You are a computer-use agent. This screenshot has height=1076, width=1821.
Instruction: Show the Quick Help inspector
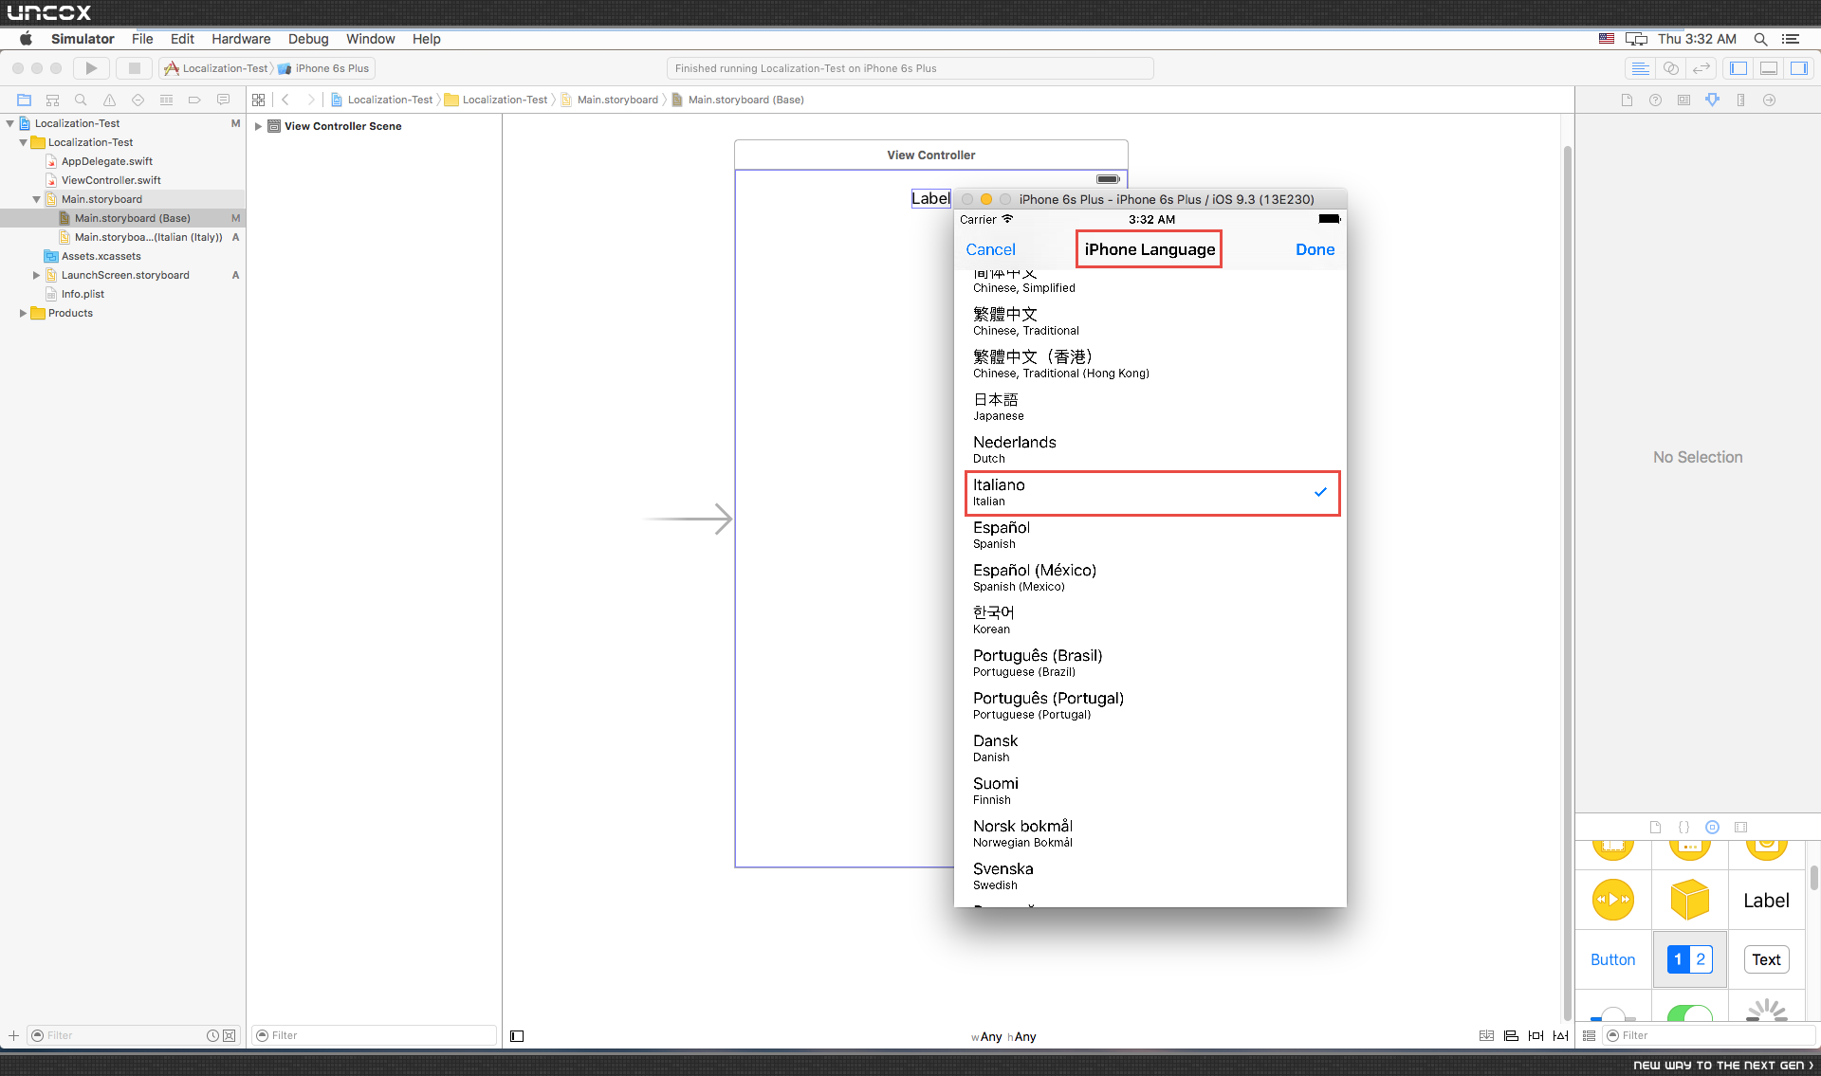pyautogui.click(x=1655, y=100)
